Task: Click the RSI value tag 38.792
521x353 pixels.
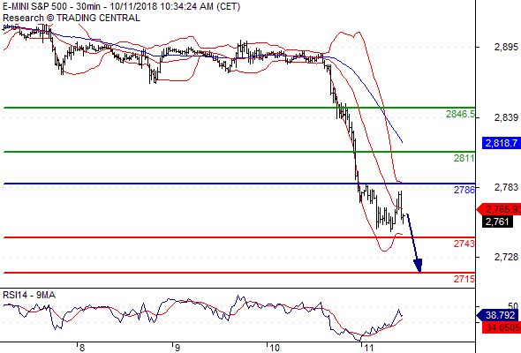Action: [497, 315]
